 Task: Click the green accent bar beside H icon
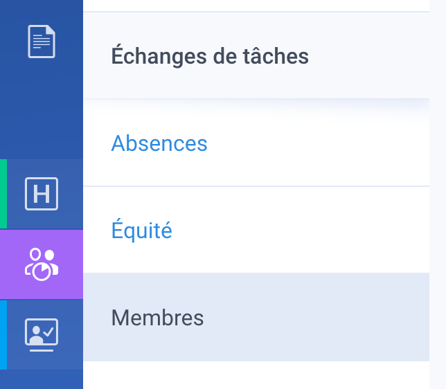pos(3,194)
